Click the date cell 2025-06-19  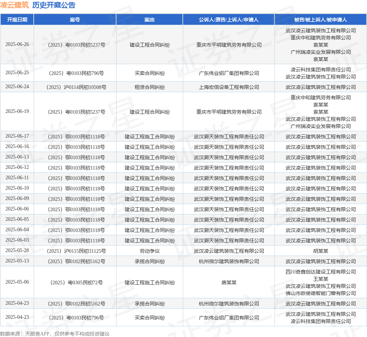point(17,111)
